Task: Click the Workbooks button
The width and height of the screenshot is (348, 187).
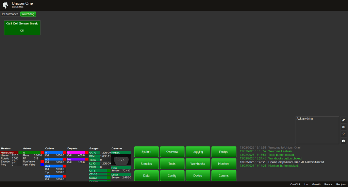Action: (x=198, y=164)
